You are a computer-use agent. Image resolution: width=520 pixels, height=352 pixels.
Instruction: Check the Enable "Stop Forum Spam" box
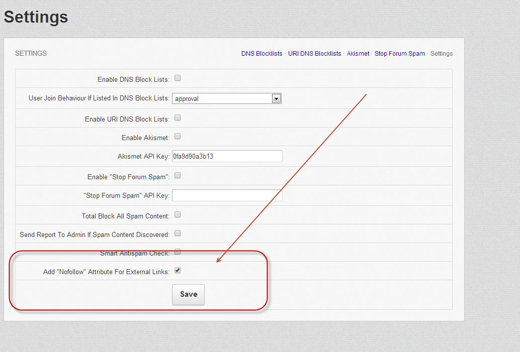(x=177, y=176)
